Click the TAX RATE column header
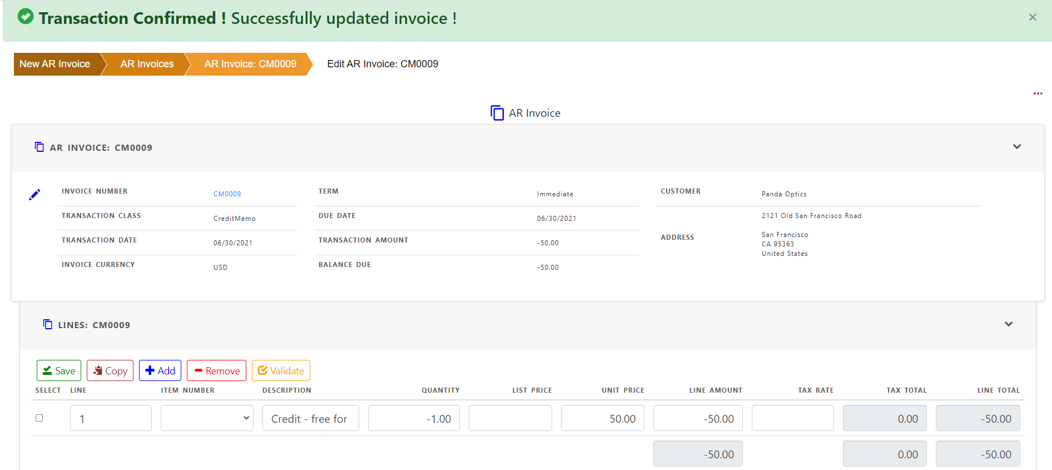This screenshot has height=470, width=1052. 816,390
